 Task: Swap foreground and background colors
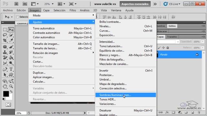coord(11,92)
